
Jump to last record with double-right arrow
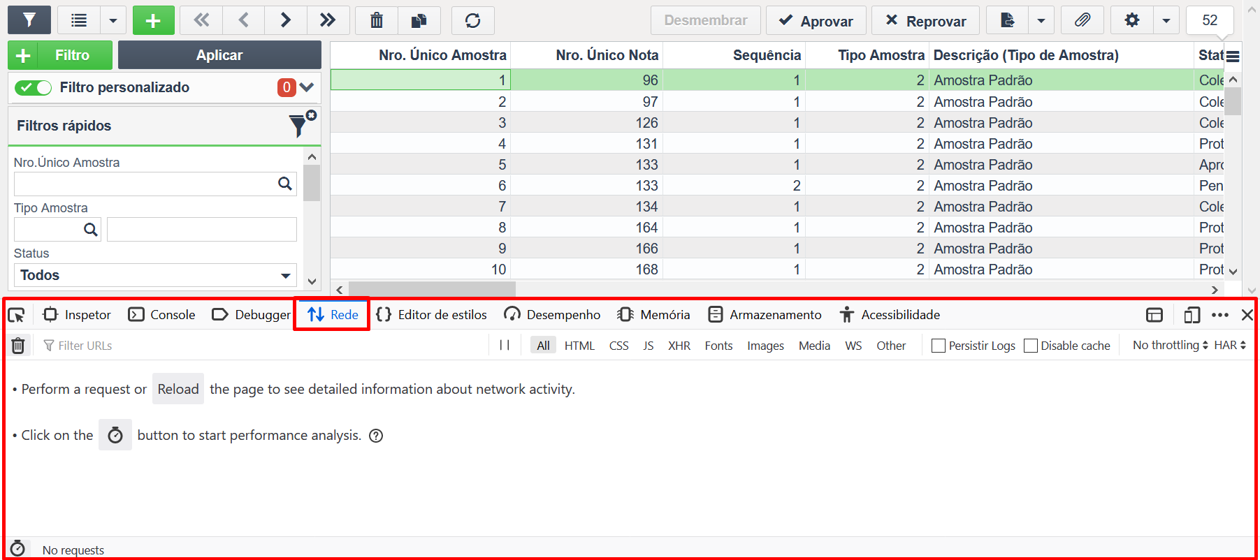click(327, 20)
